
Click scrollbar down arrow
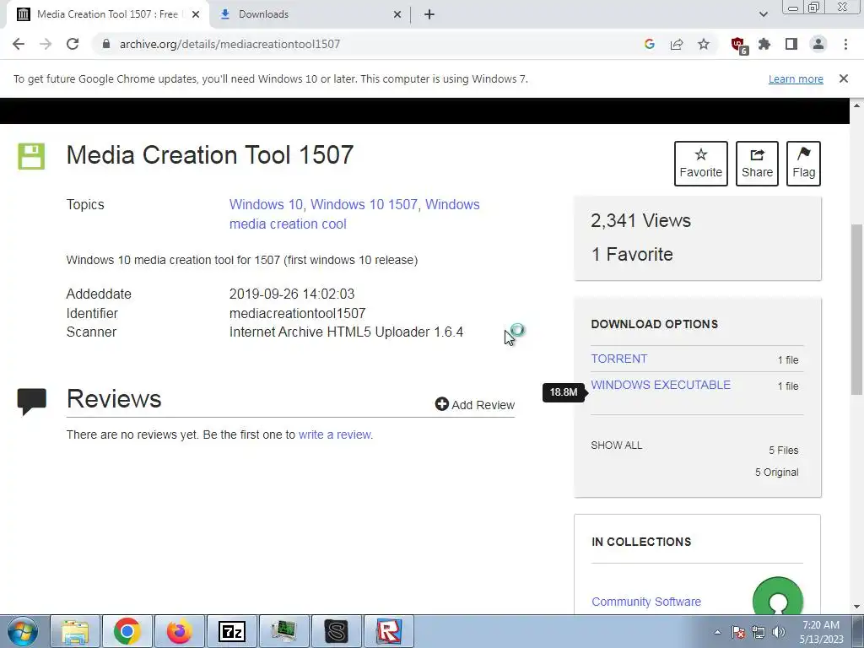(857, 607)
